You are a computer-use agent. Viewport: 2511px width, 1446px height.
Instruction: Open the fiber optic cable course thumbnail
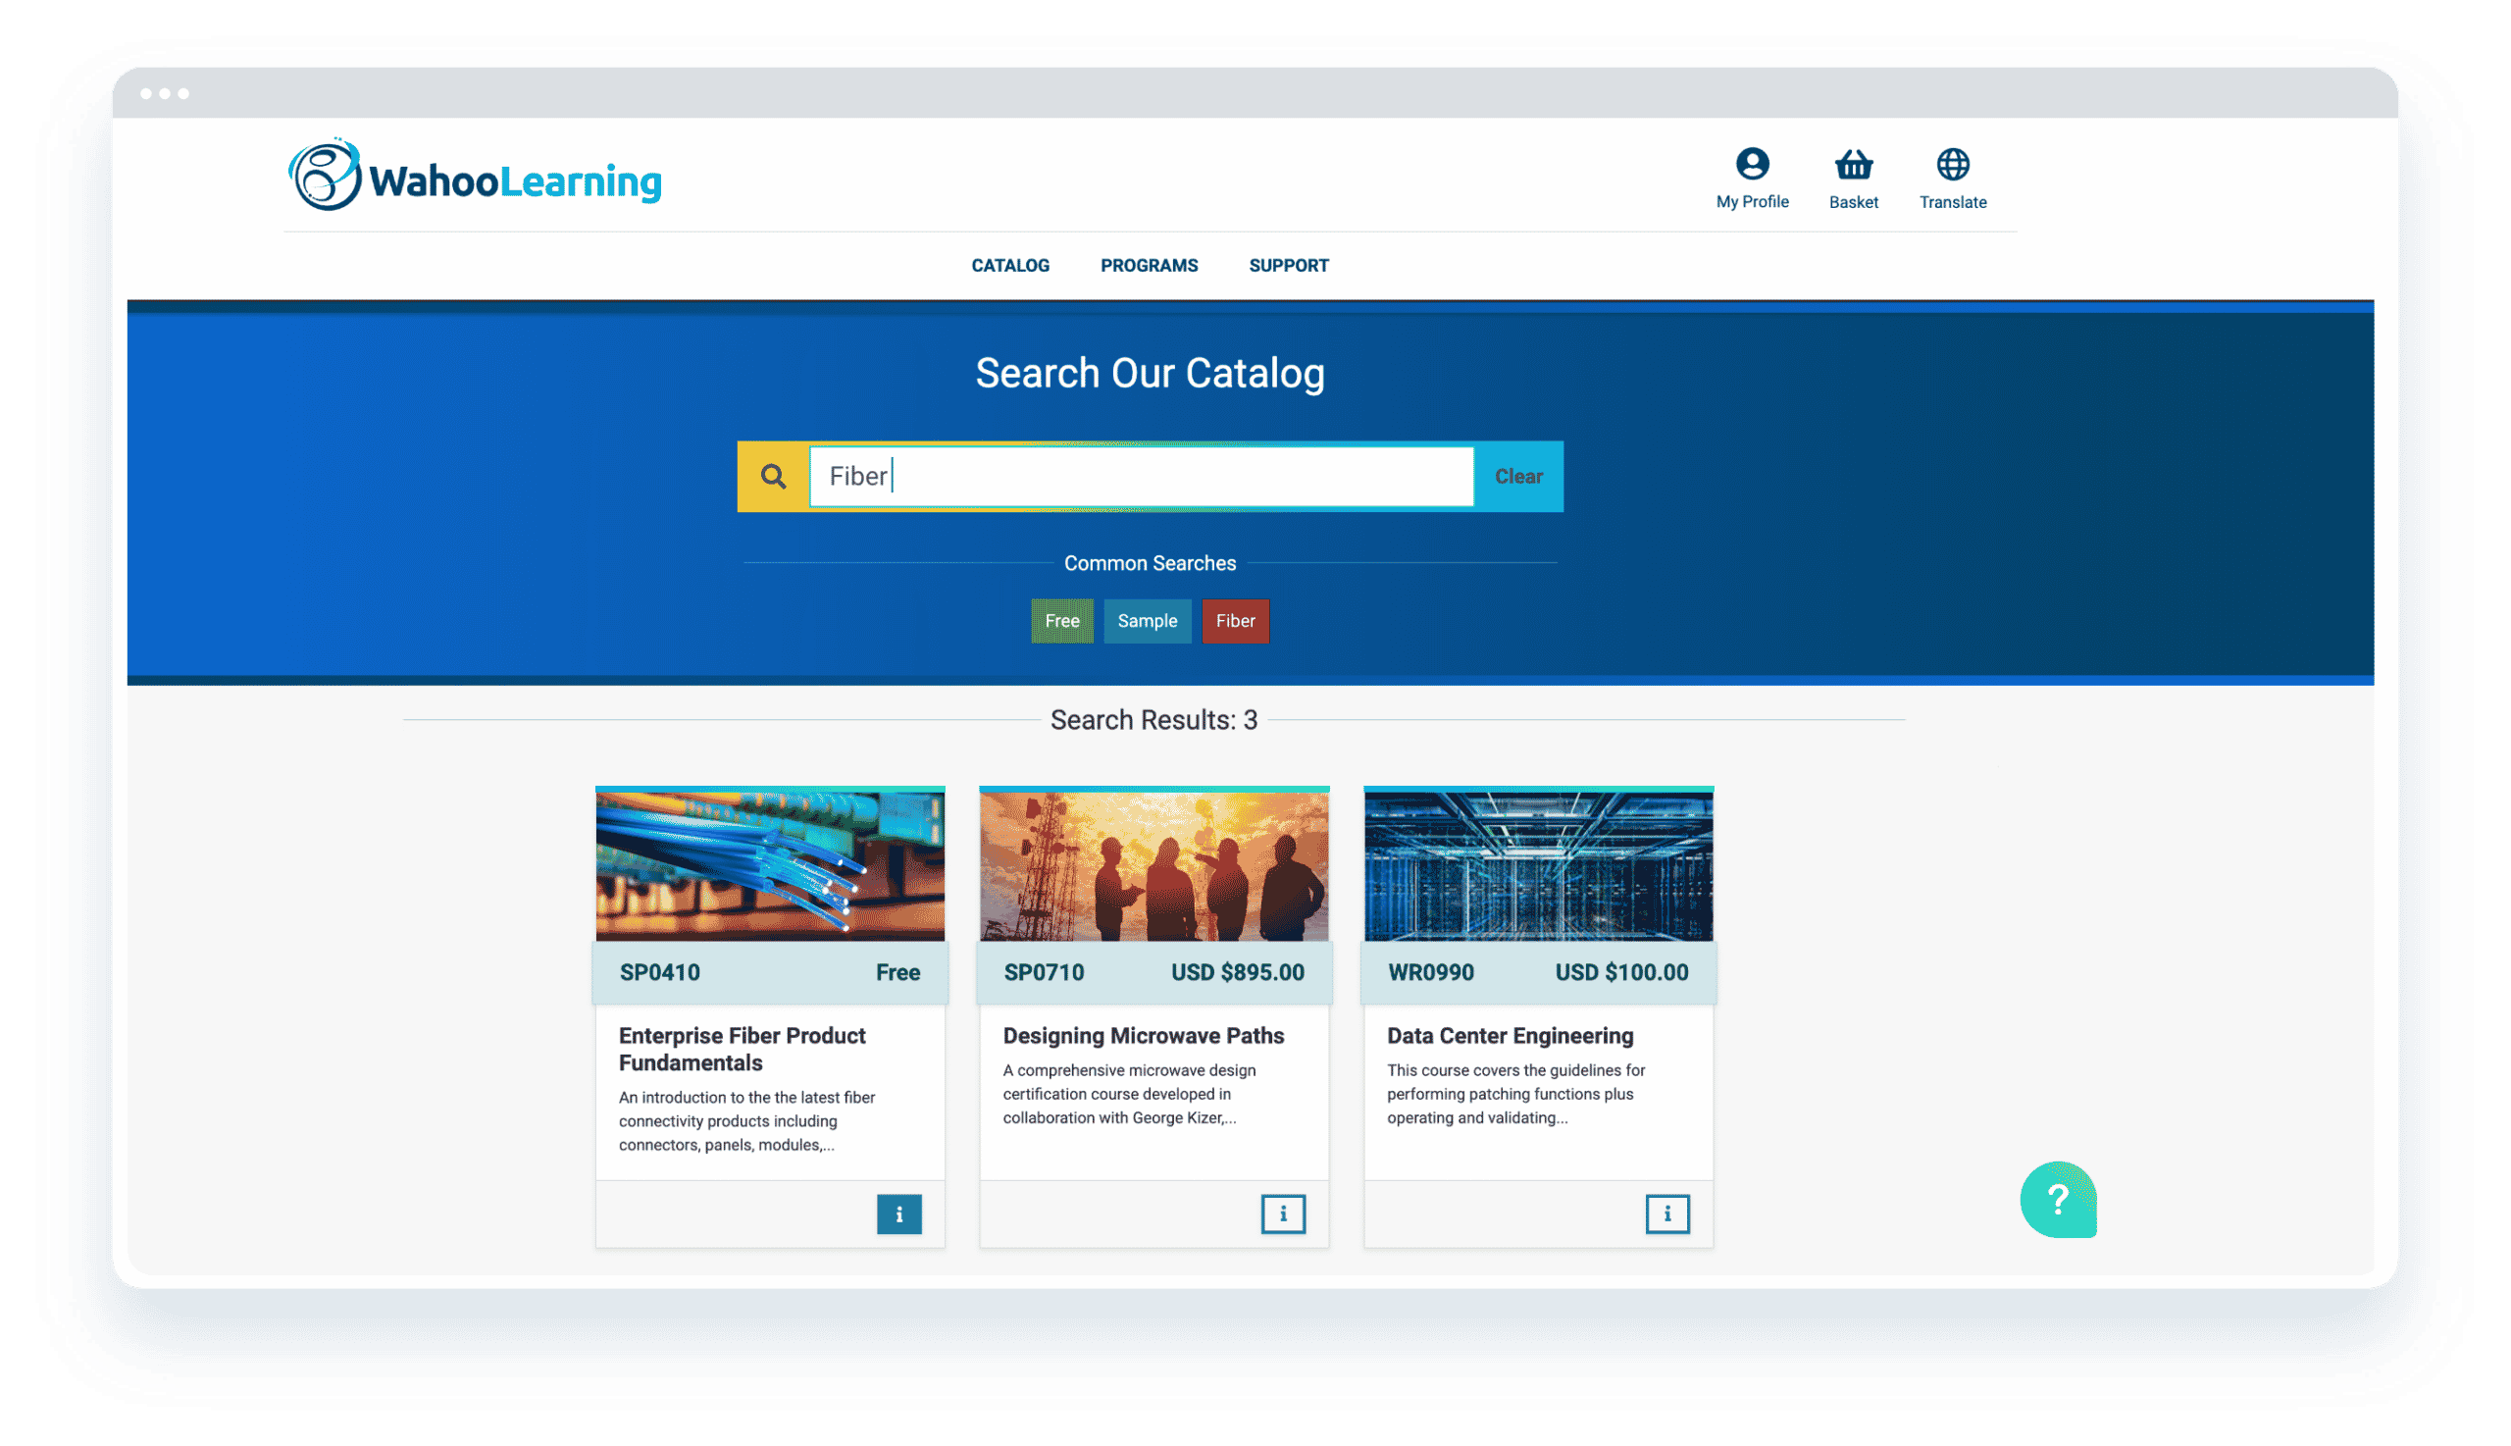[x=769, y=864]
